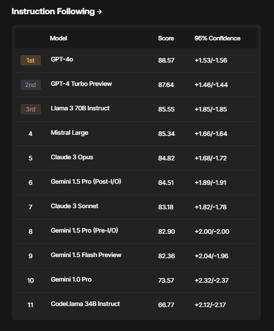Click the Mistral Large model name
The width and height of the screenshot is (274, 331).
[69, 133]
